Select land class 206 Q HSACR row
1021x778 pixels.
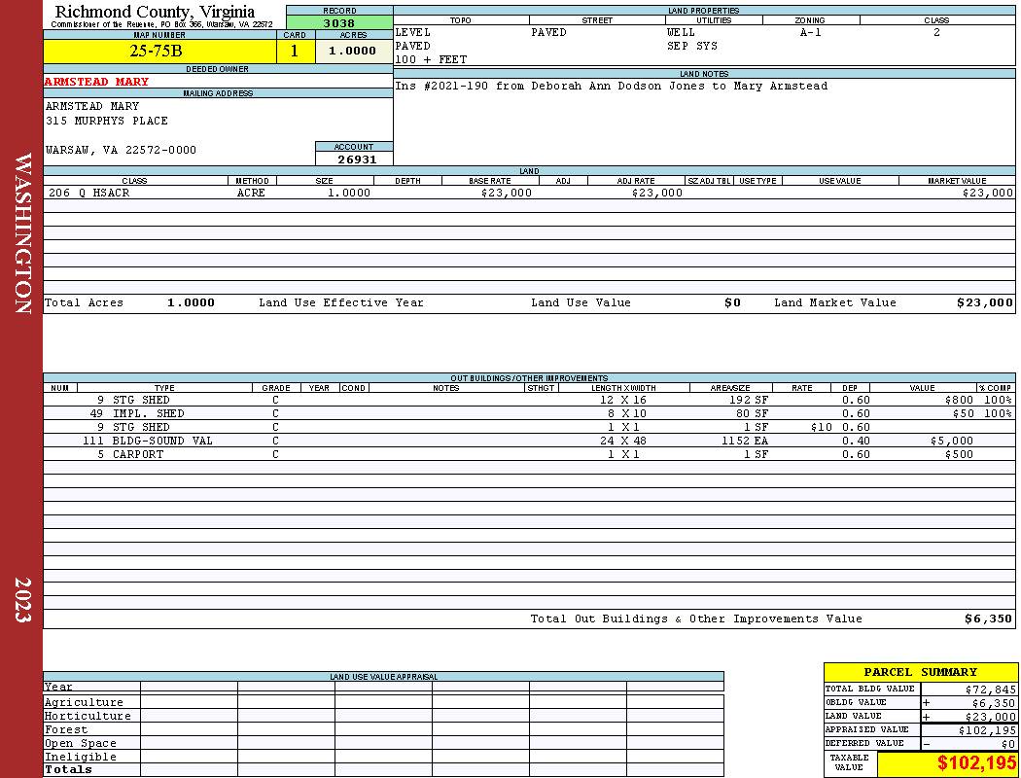529,193
